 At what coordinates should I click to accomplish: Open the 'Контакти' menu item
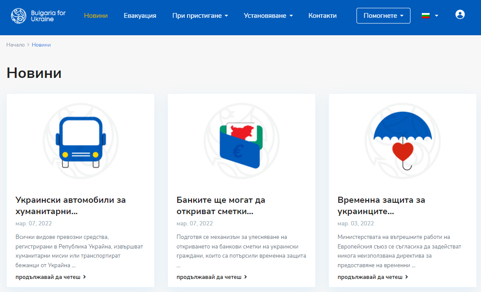click(x=322, y=15)
